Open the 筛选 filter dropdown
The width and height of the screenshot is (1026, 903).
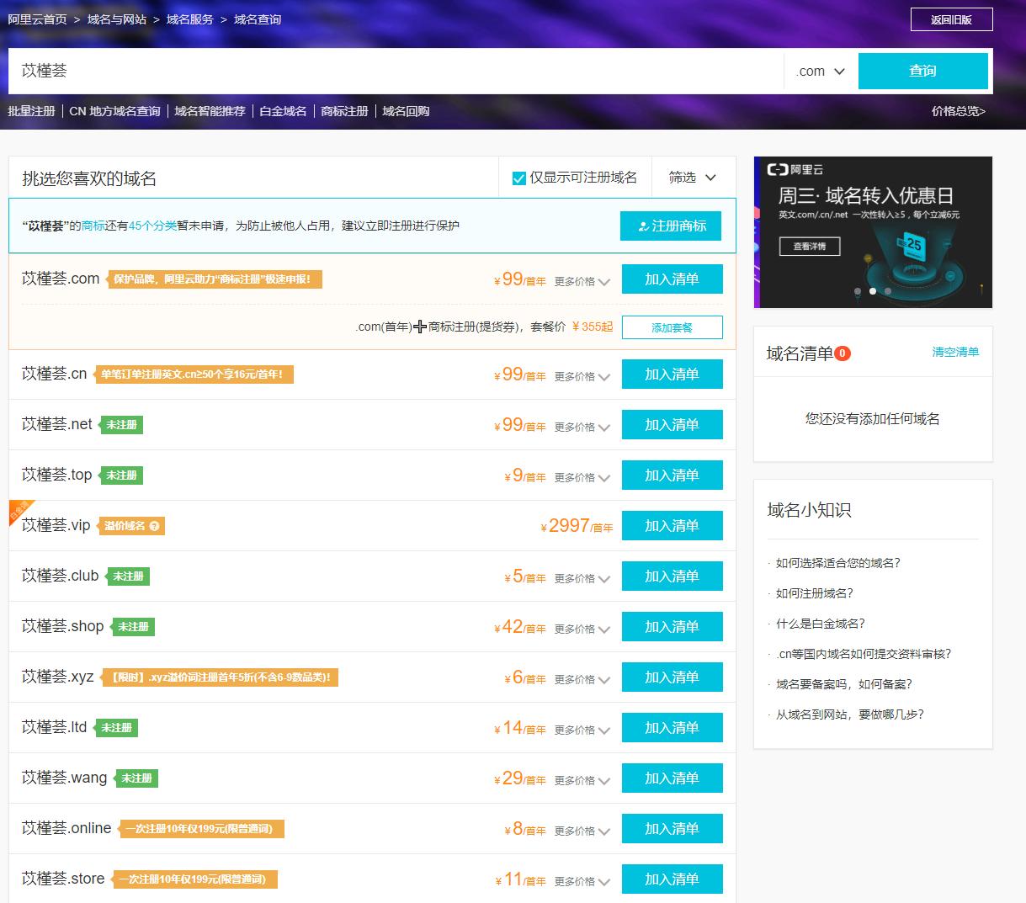coord(693,178)
